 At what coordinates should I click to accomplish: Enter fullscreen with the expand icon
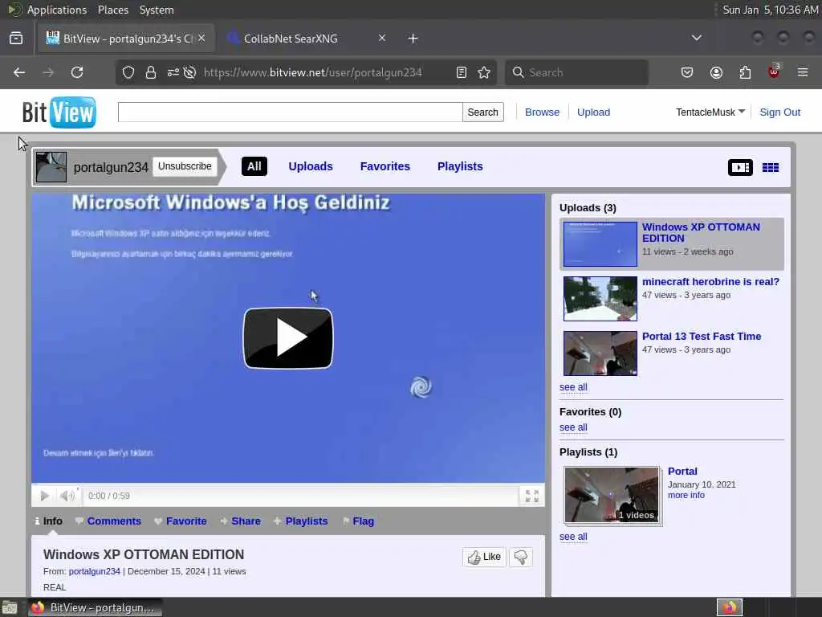tap(532, 496)
